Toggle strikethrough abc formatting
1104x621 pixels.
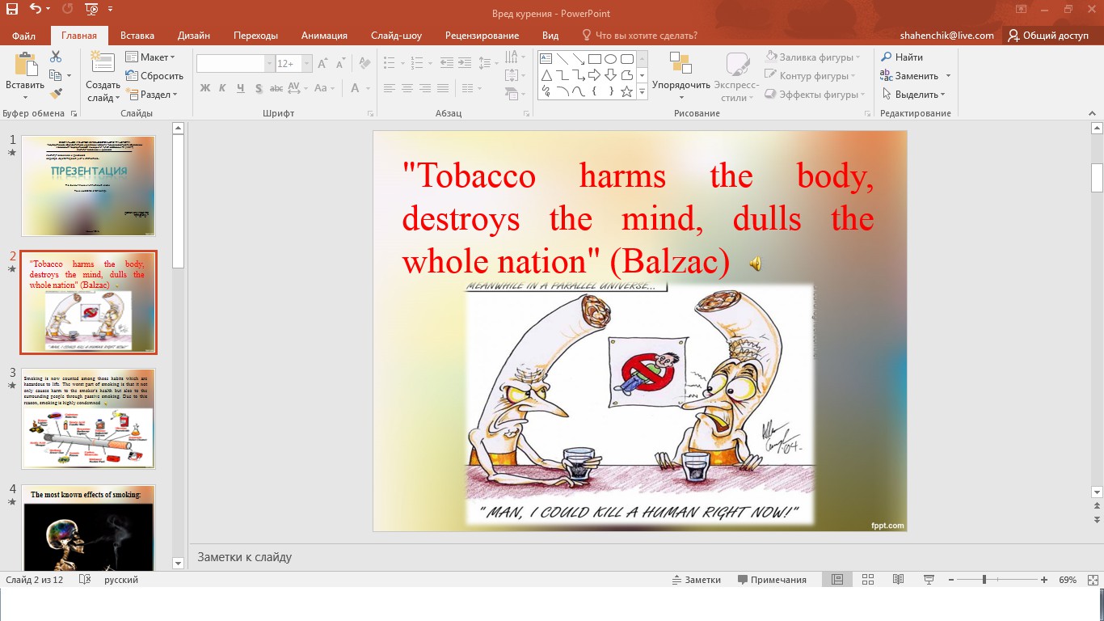click(x=276, y=88)
